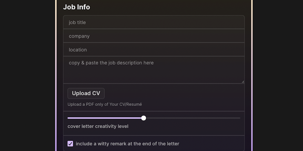The width and height of the screenshot is (303, 151).
Task: Click the purple checkmark icon in the checkbox
Action: (70, 144)
